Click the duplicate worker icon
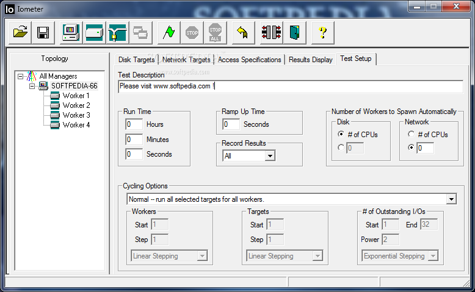 click(140, 32)
